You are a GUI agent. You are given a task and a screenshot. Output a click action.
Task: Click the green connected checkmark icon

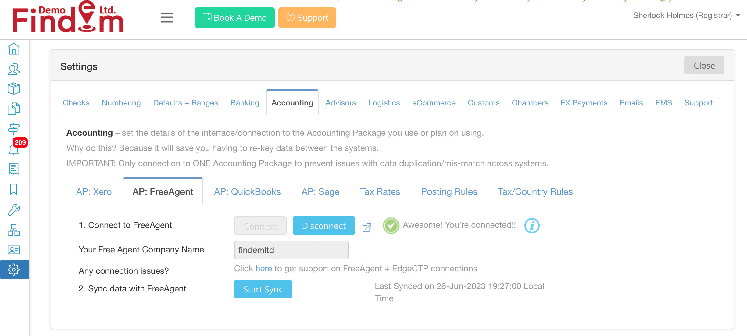coord(391,226)
